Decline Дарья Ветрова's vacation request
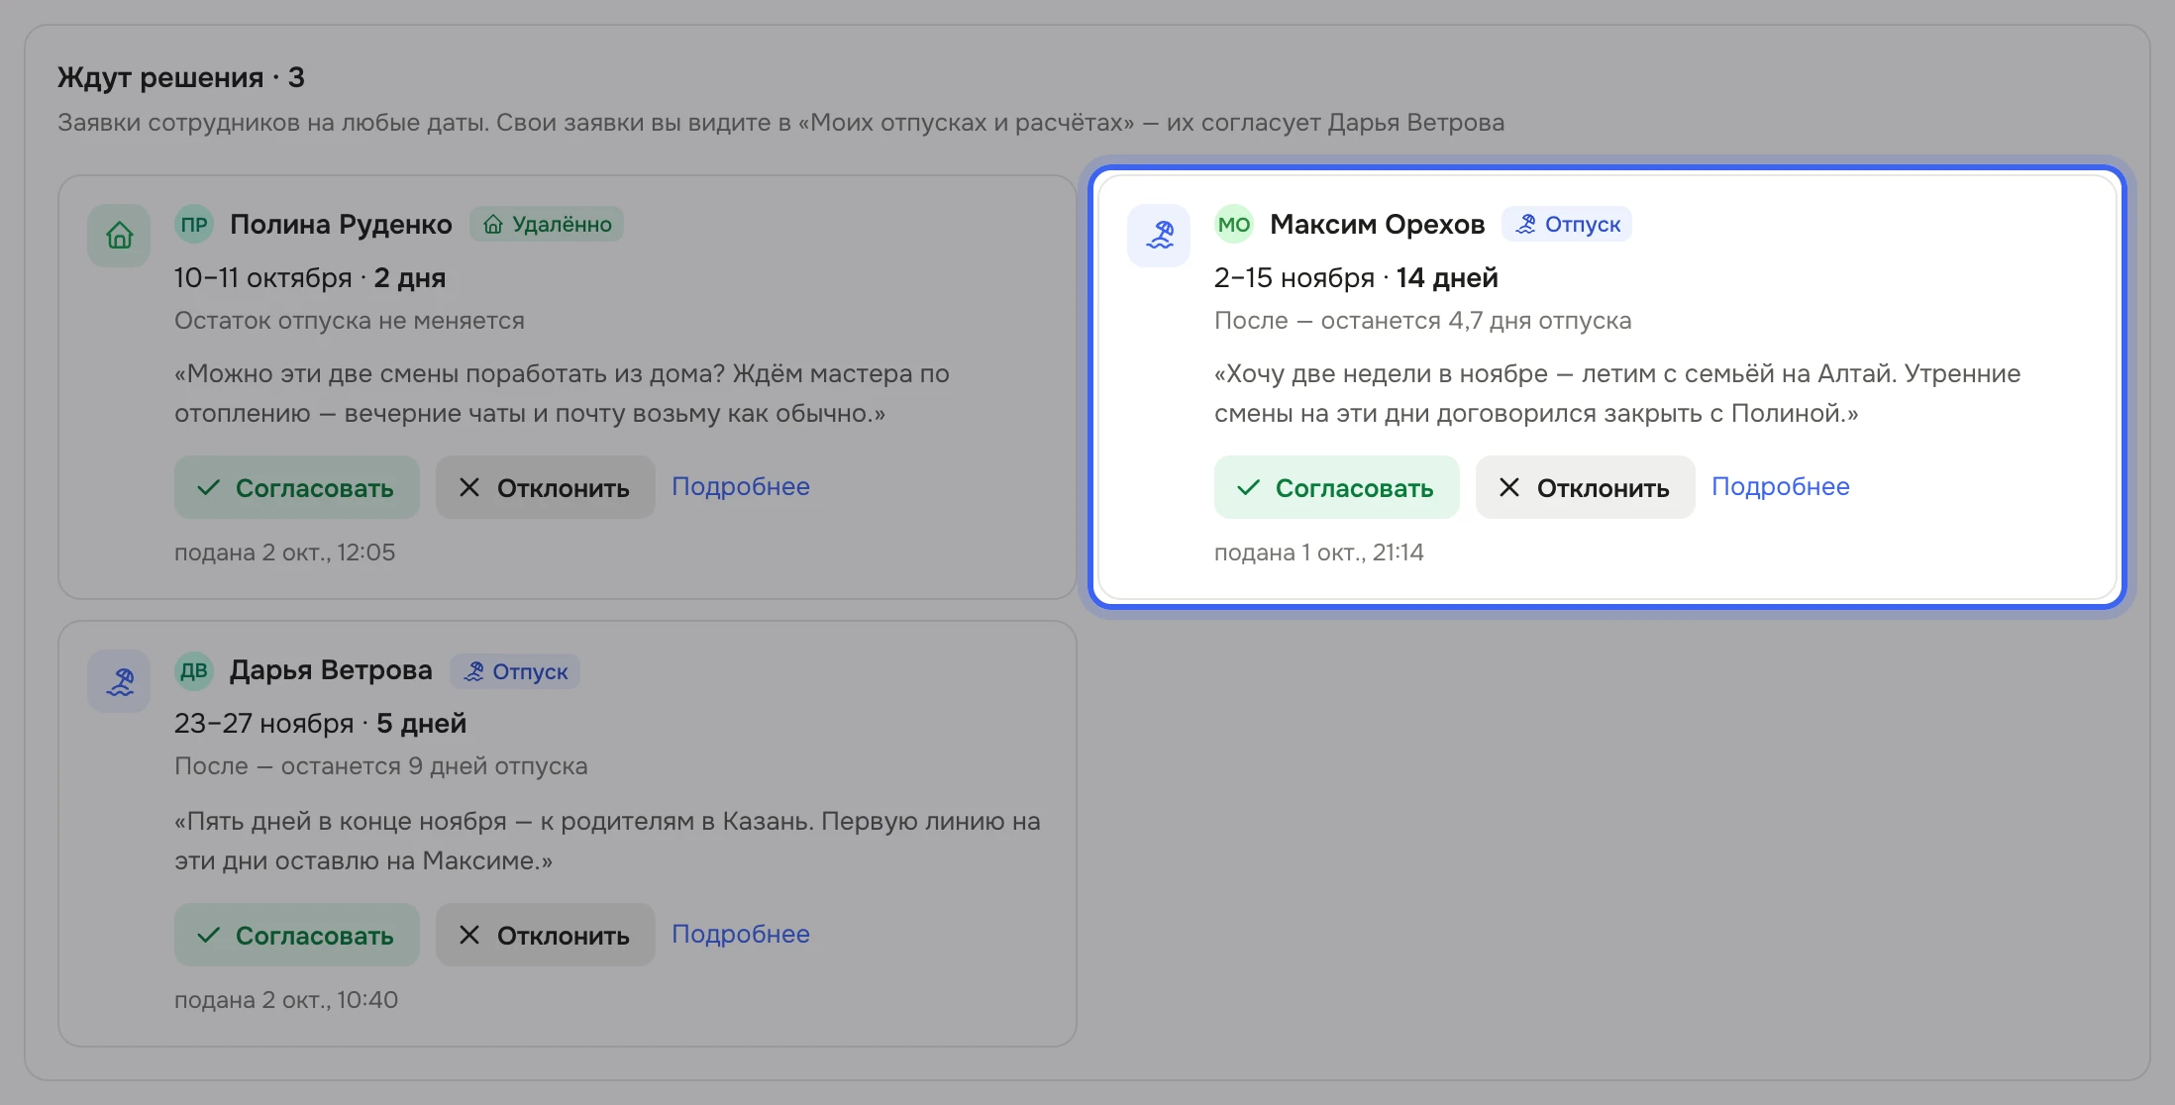Viewport: 2175px width, 1105px height. coord(546,935)
